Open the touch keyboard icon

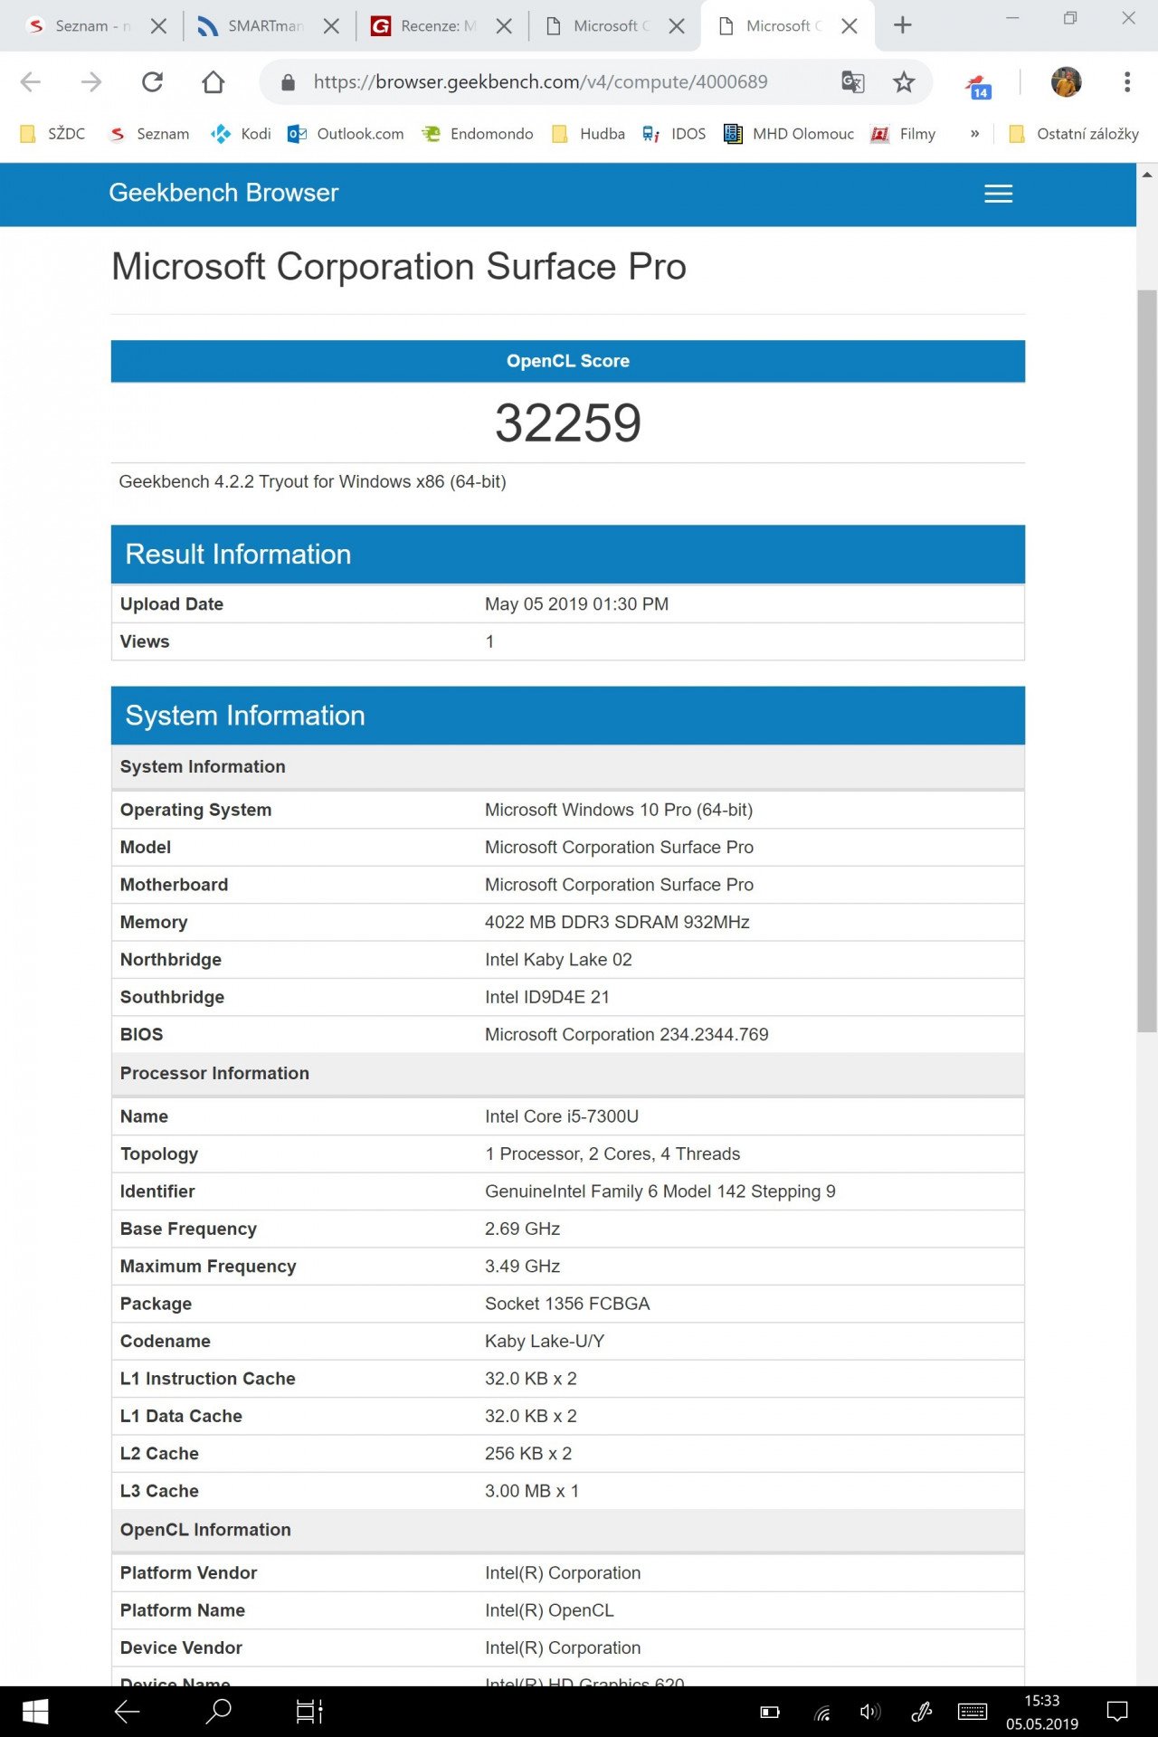pos(973,1712)
